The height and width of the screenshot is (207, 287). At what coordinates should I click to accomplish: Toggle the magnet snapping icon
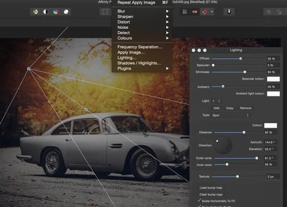point(205,12)
